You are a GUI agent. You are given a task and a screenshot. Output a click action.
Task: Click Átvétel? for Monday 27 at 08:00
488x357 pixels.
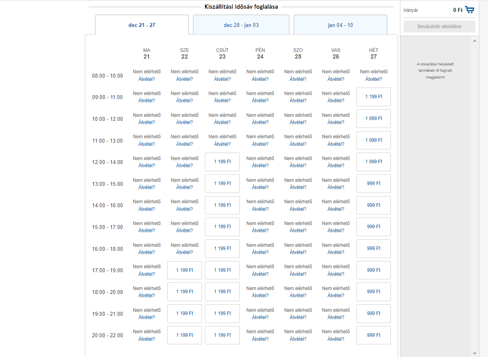(373, 79)
